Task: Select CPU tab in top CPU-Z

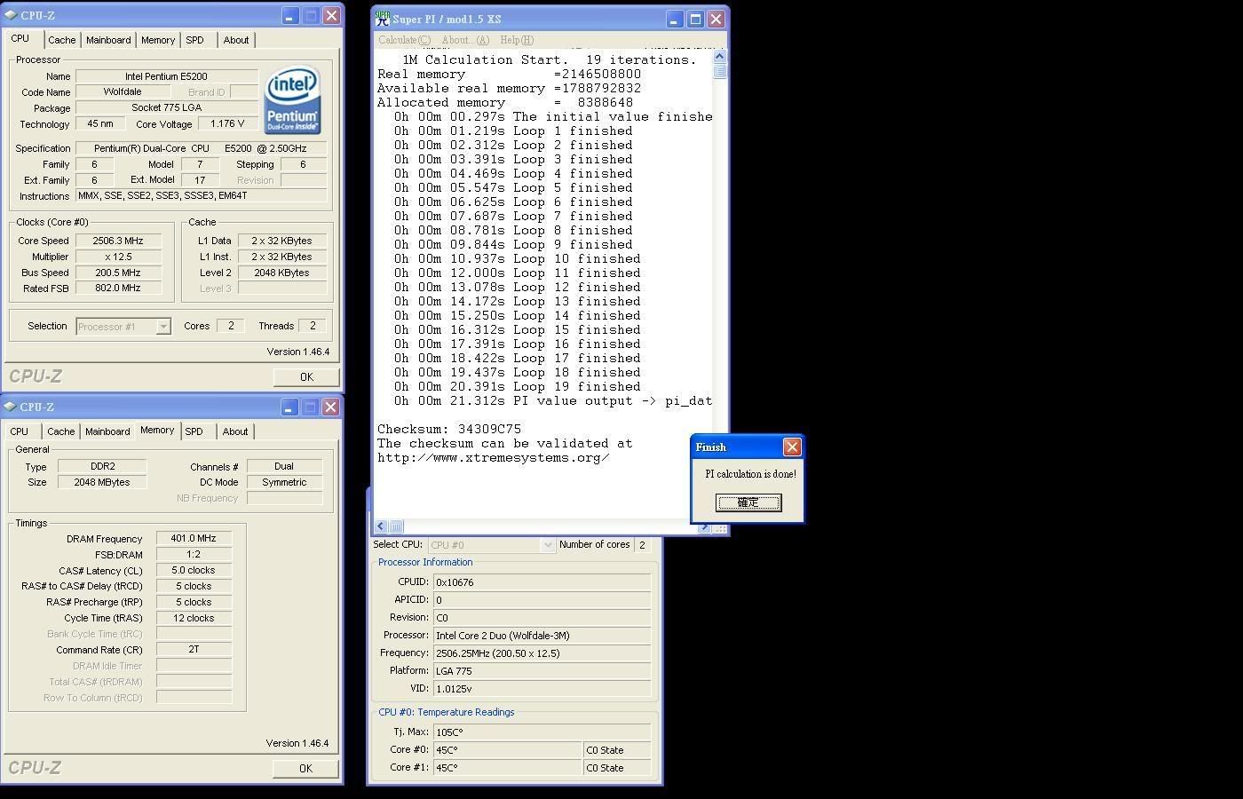Action: click(x=20, y=39)
